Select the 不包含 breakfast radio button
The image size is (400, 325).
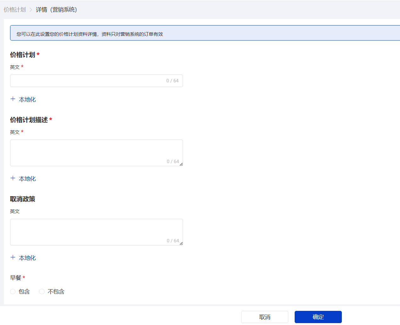(42, 292)
